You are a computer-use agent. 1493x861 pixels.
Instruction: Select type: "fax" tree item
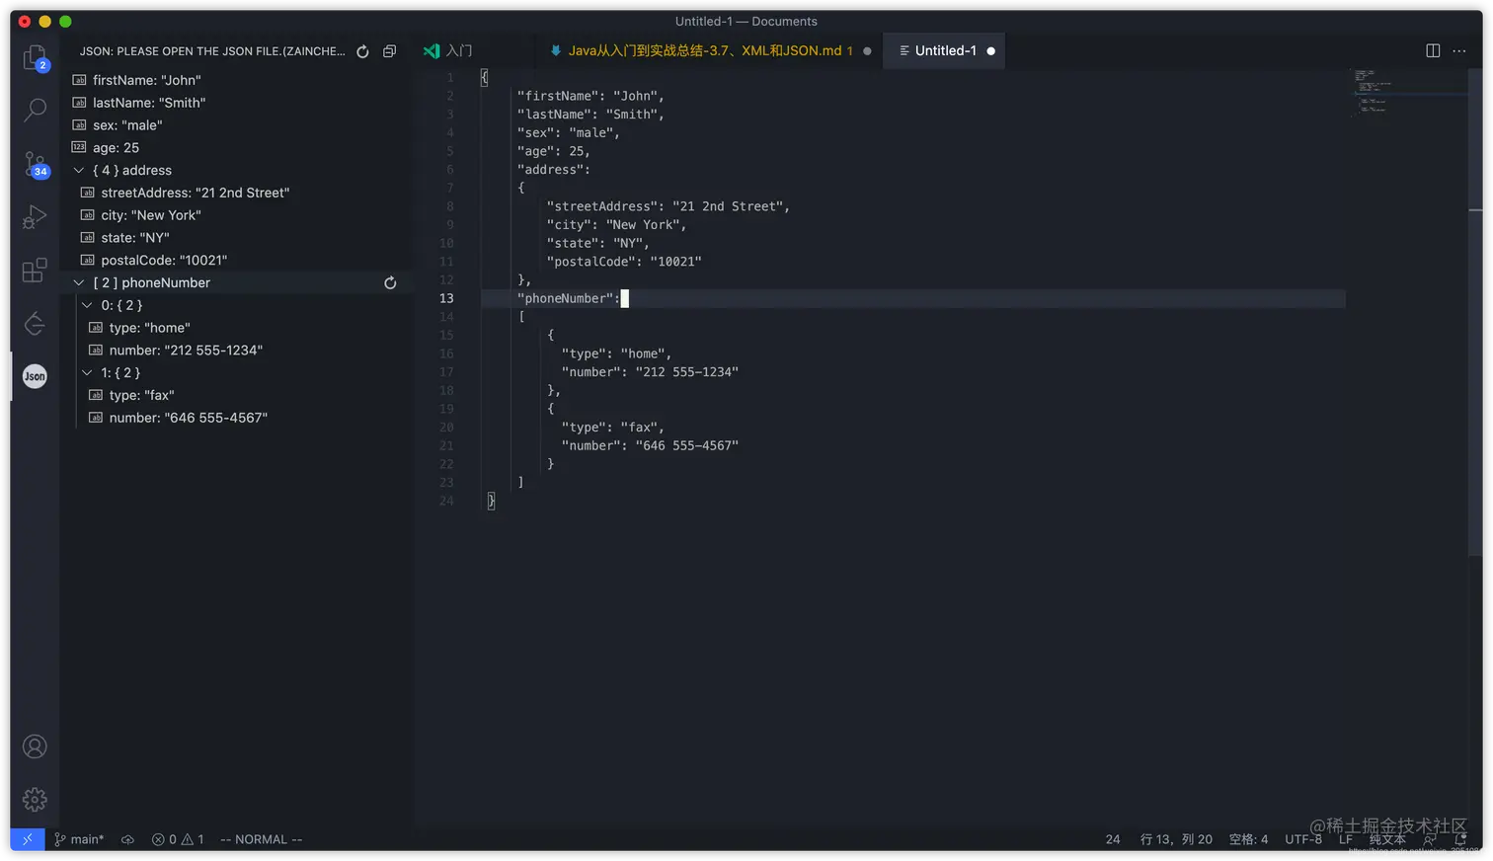pyautogui.click(x=237, y=395)
